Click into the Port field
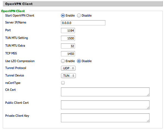The image size is (165, 130). [x=68, y=31]
